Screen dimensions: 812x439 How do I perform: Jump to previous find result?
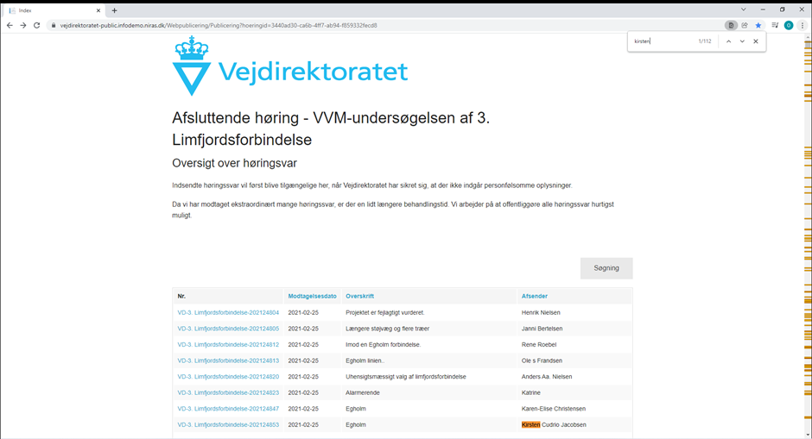tap(728, 41)
